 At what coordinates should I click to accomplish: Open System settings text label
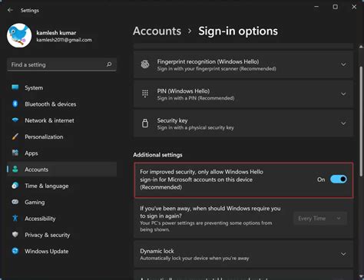34,87
